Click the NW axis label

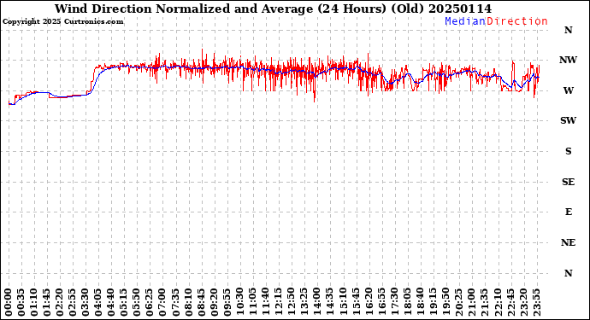(568, 60)
